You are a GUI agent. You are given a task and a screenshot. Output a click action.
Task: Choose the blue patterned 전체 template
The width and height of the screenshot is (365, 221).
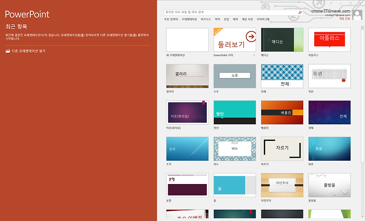pyautogui.click(x=282, y=76)
